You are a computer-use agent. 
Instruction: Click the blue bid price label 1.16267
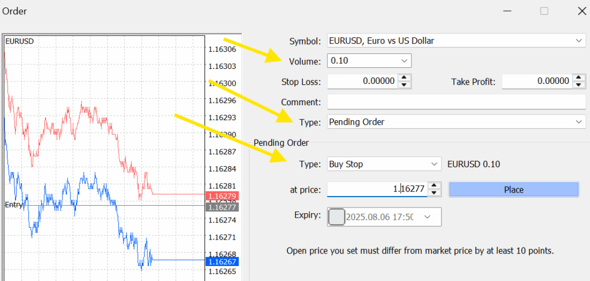221,262
